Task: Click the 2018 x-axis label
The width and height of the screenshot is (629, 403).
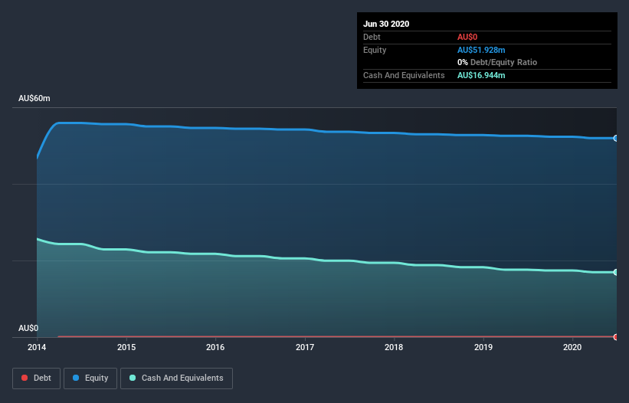Action: 394,347
